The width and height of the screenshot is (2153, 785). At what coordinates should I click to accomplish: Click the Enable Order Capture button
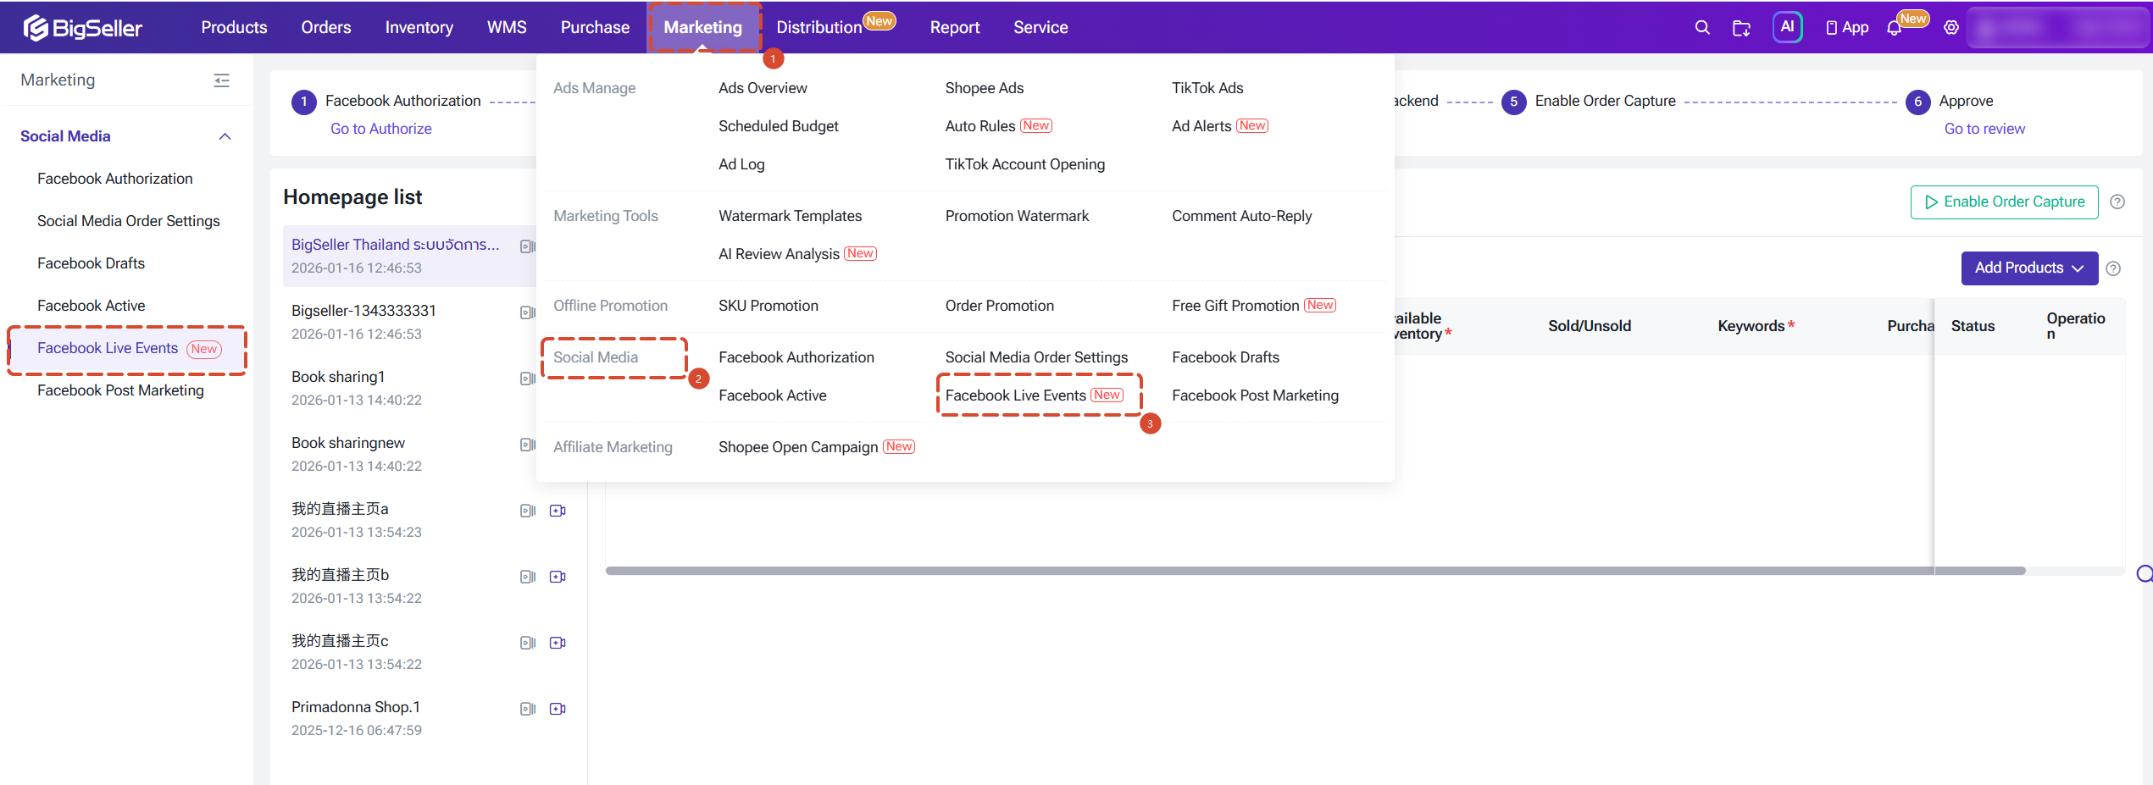click(x=2004, y=202)
